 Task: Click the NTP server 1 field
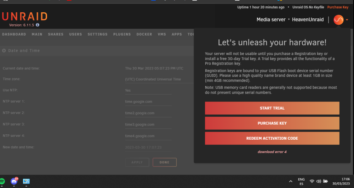(148, 102)
